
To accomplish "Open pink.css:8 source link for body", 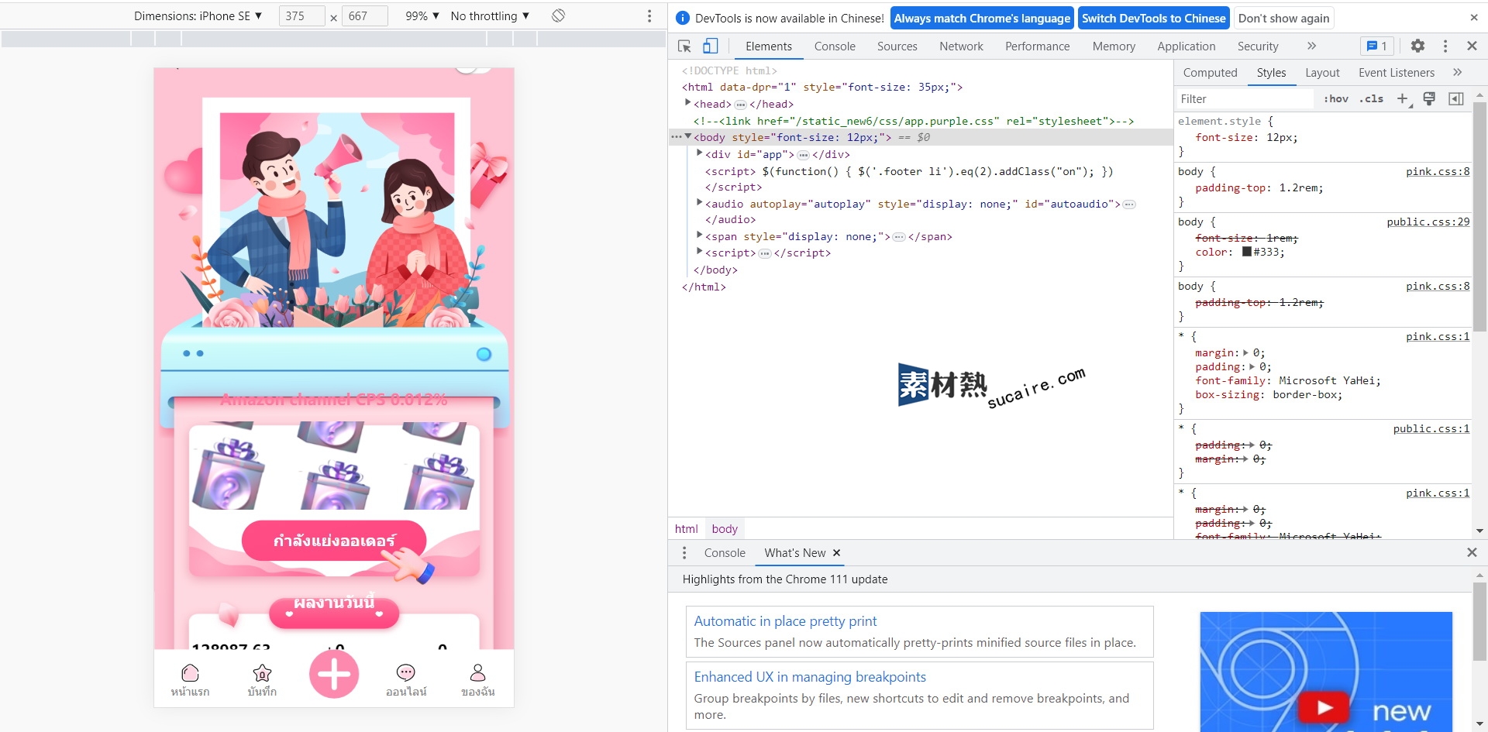I will (x=1438, y=171).
